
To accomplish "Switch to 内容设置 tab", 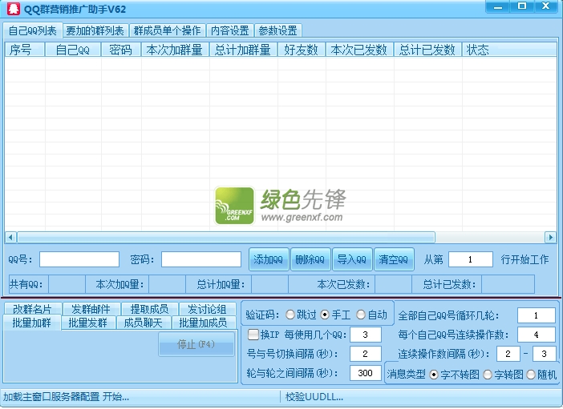I will pyautogui.click(x=230, y=31).
